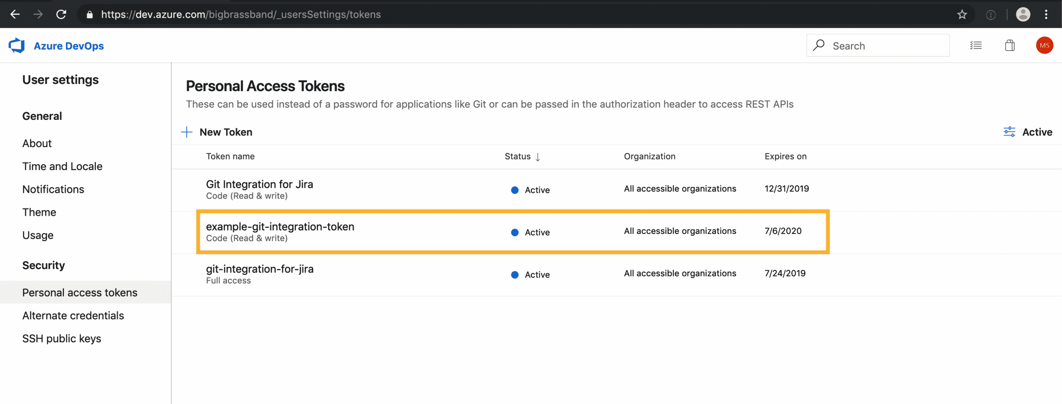The width and height of the screenshot is (1062, 404).
Task: Open the MS user avatar menu
Action: [1044, 45]
